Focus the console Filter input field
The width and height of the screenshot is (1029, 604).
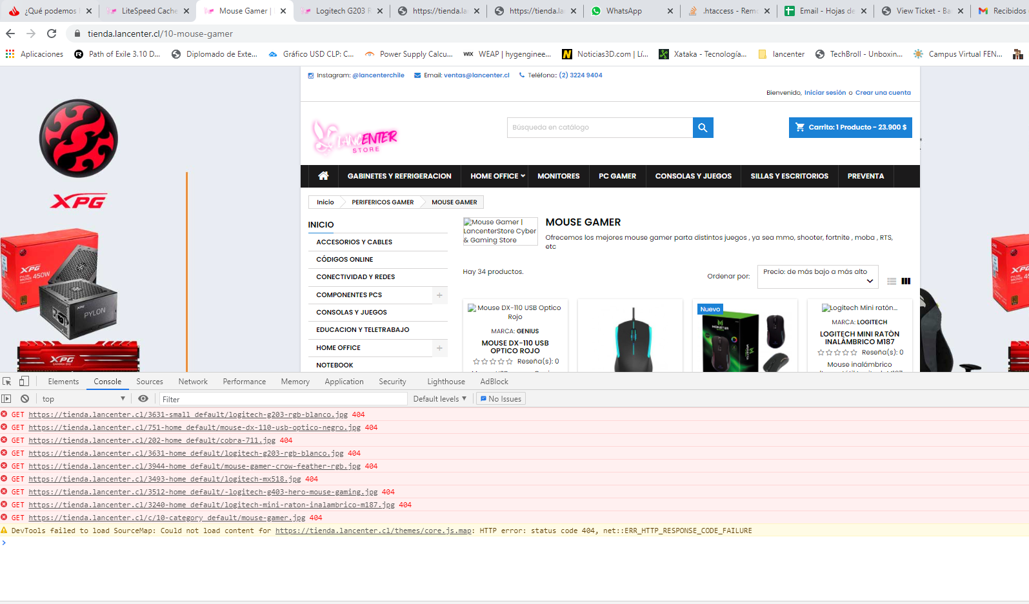[x=283, y=399]
